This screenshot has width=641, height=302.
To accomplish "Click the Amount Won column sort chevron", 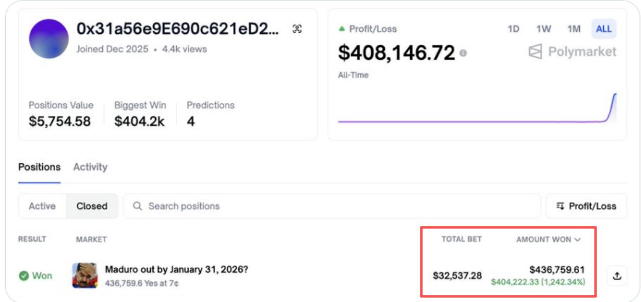I will pos(578,240).
